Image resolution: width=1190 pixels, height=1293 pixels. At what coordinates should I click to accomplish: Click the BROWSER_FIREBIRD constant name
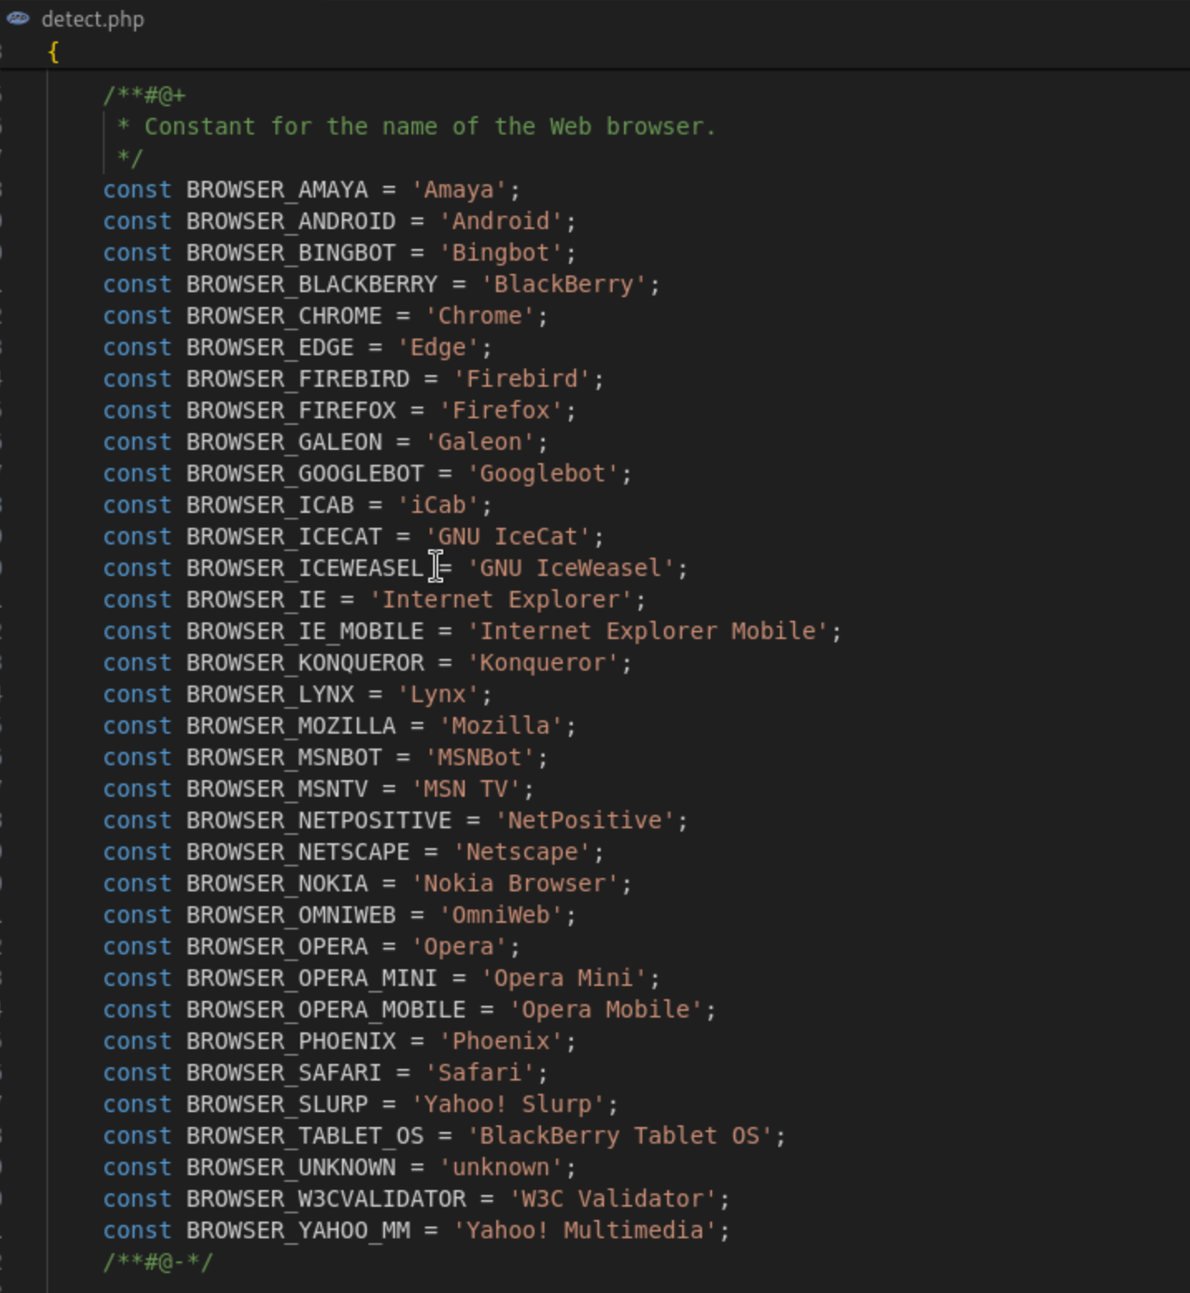[298, 379]
